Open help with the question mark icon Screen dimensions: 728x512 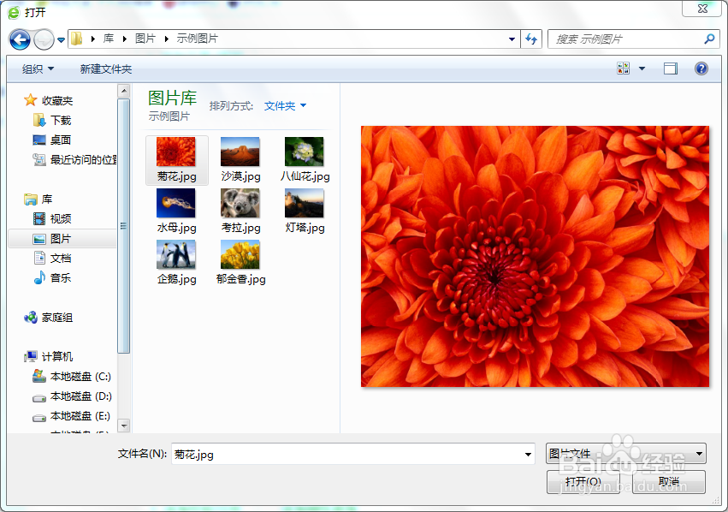coord(701,68)
